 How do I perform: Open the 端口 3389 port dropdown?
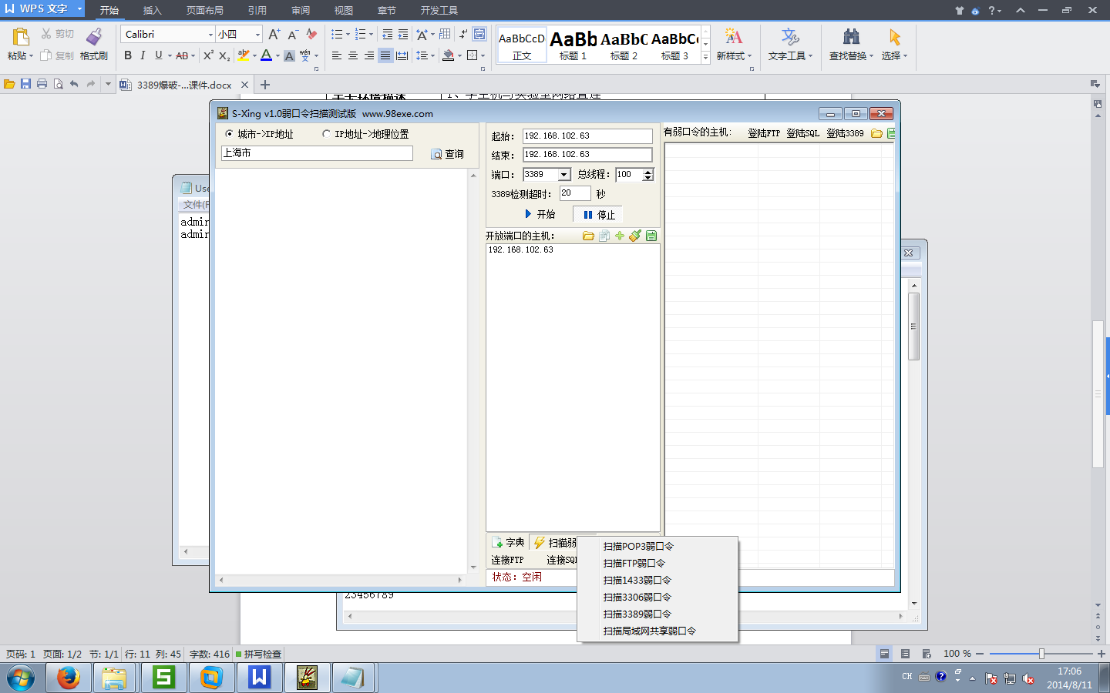click(564, 175)
